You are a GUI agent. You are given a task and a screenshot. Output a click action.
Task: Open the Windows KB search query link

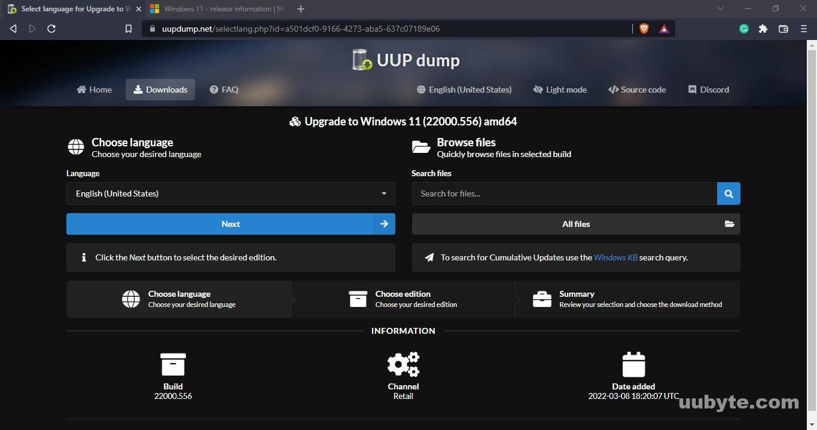coord(615,257)
